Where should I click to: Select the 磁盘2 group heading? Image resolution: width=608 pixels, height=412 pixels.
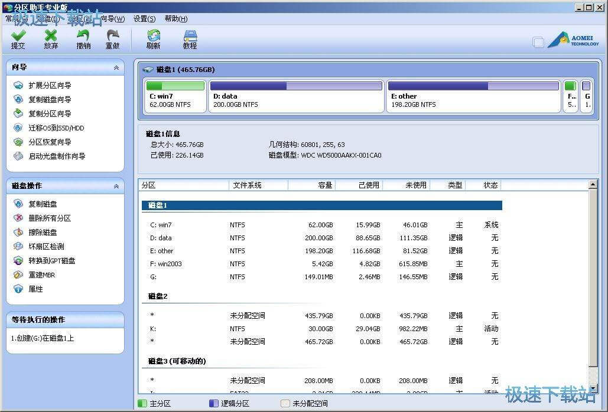158,296
